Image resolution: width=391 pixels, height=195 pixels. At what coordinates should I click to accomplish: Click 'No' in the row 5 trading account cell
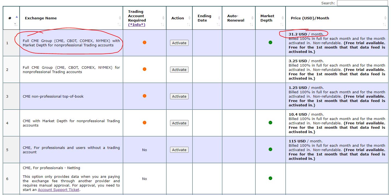coord(144,150)
